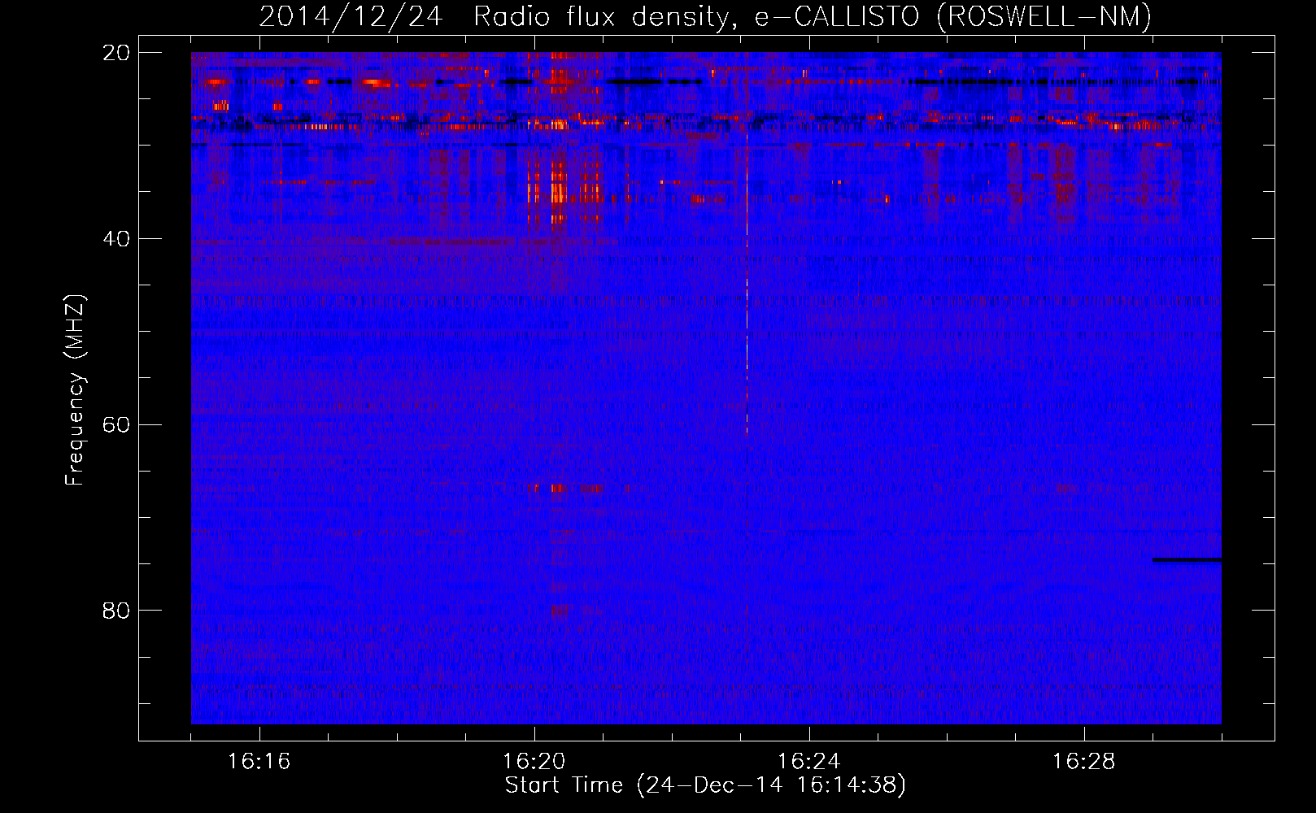Image resolution: width=1316 pixels, height=813 pixels.
Task: Click the 20 frequency tick label
Action: [117, 53]
